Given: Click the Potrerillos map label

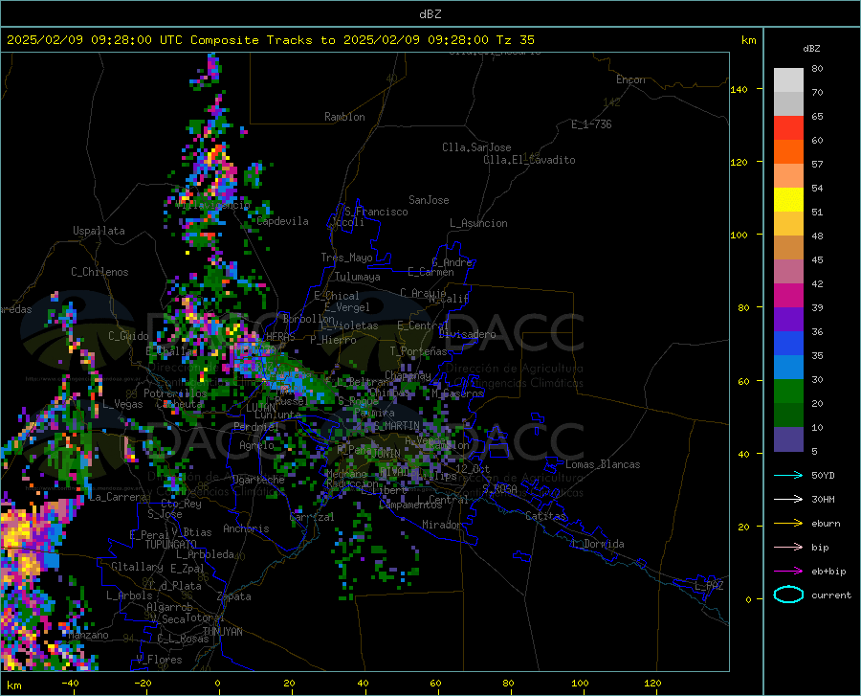Looking at the screenshot, I should point(175,393).
